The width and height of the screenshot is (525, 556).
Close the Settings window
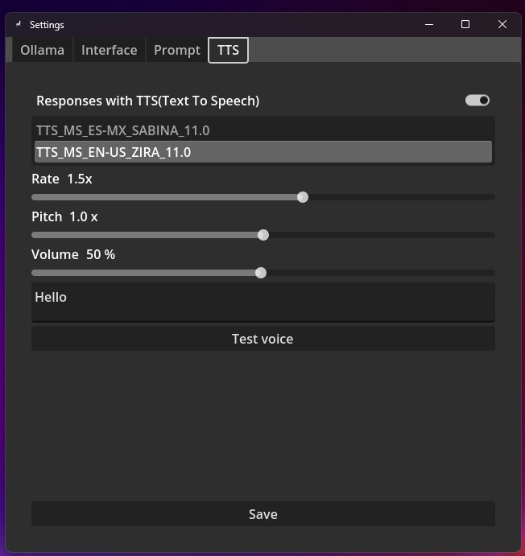tap(502, 24)
